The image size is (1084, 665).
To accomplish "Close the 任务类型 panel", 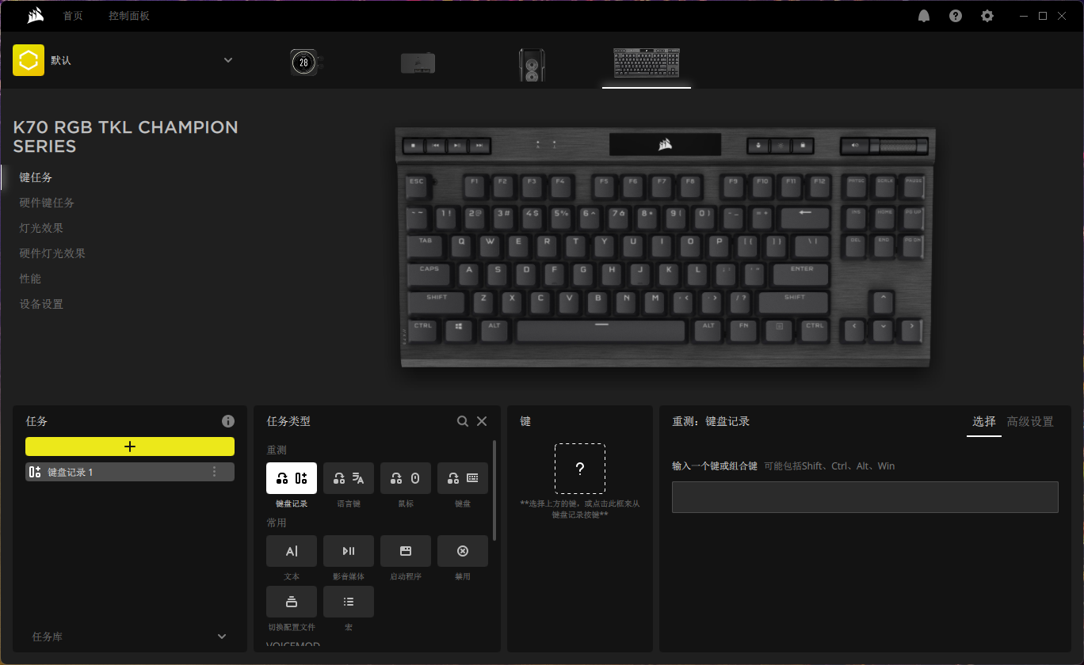I will (482, 421).
